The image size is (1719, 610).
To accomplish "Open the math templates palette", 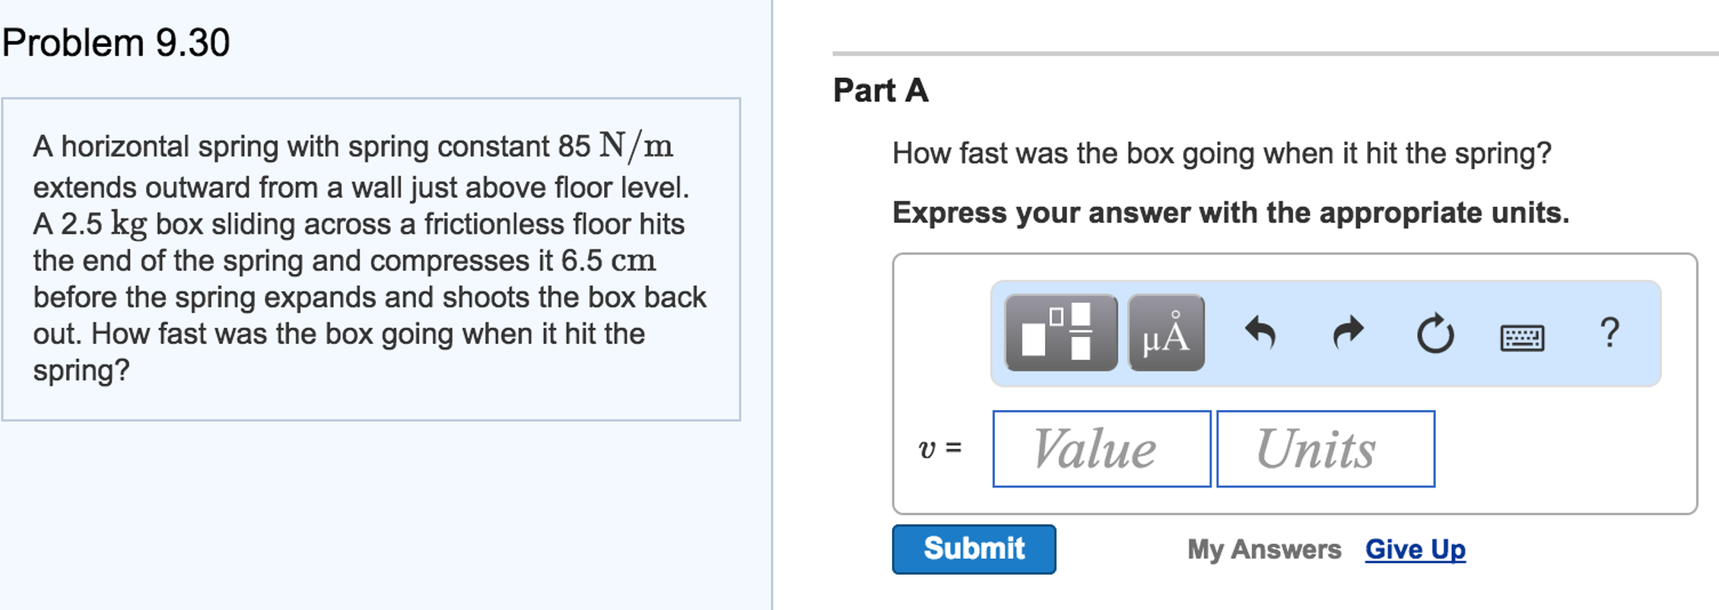I will [x=1060, y=333].
